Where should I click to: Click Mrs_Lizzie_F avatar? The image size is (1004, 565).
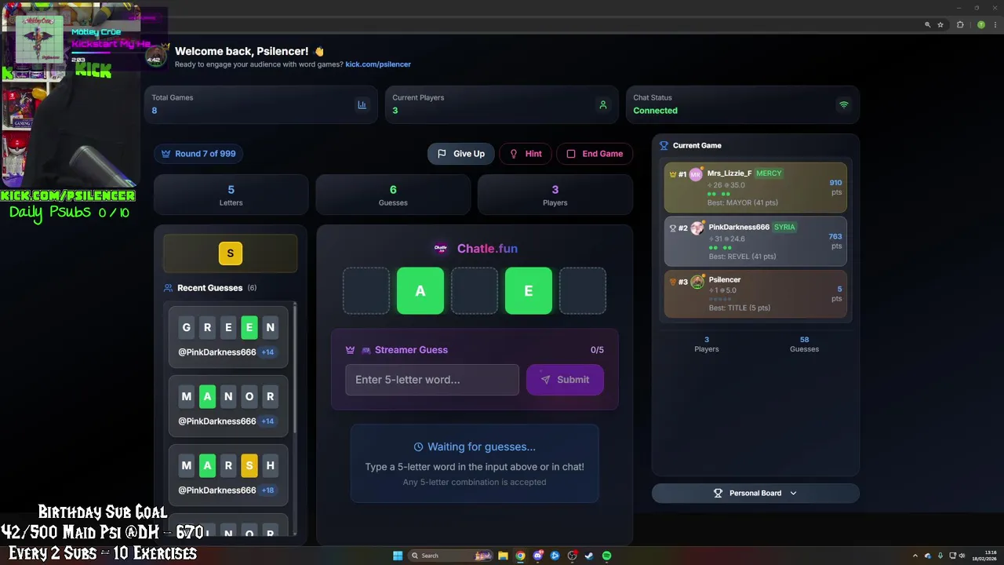[696, 174]
